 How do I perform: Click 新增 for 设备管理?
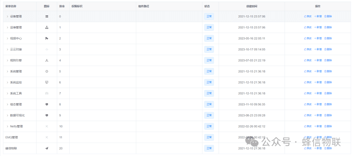coord(318,16)
